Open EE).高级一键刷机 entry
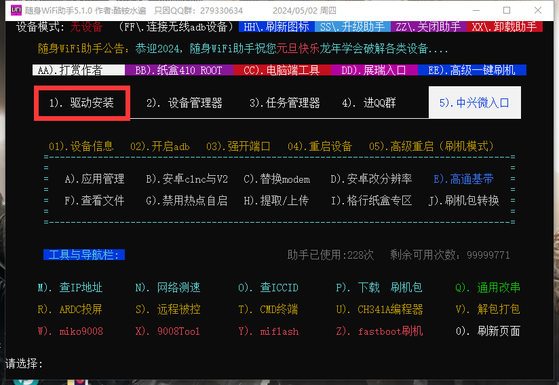The image size is (559, 385). (x=472, y=70)
